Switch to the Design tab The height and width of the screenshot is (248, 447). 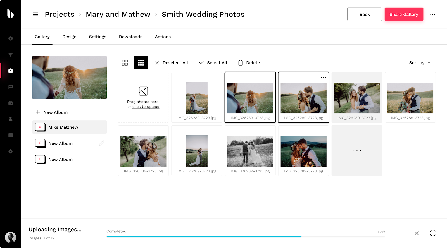[69, 37]
